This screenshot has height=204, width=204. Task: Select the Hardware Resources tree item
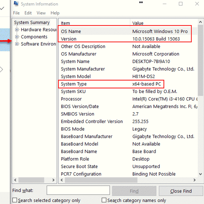pyautogui.click(x=39, y=30)
